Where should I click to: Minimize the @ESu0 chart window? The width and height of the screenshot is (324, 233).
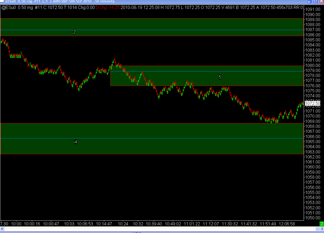309,1
